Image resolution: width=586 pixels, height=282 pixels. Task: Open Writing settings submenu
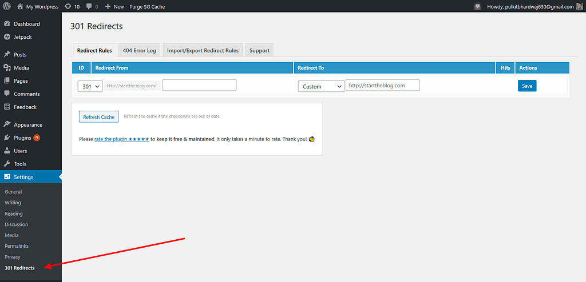click(13, 203)
